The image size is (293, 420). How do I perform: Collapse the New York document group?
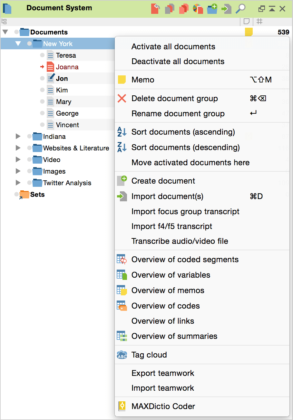(18, 44)
